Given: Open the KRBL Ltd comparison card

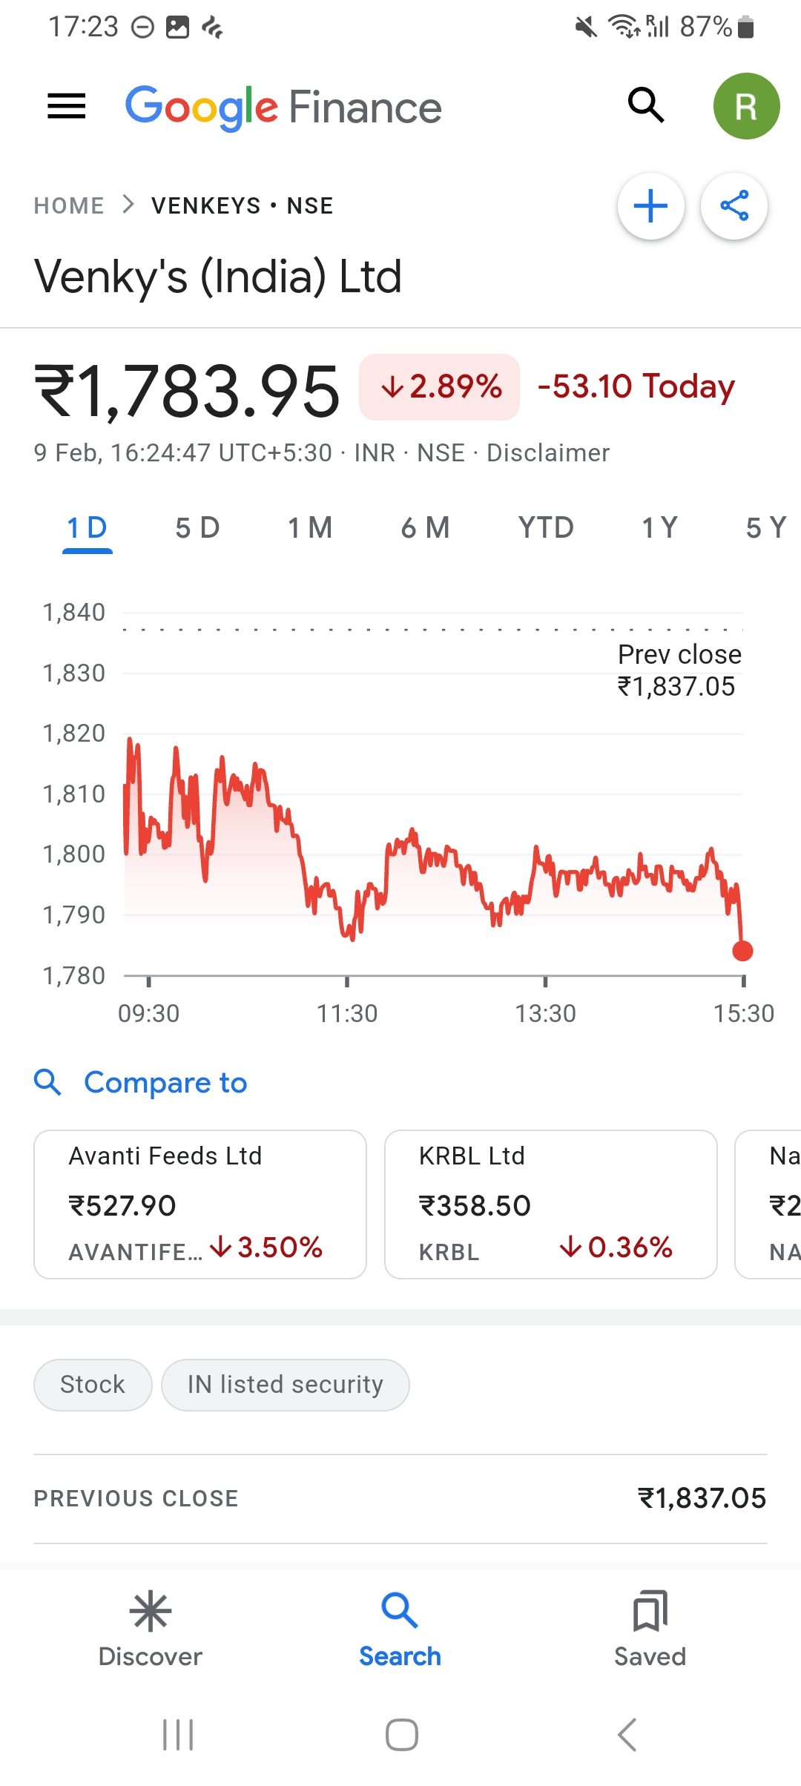Looking at the screenshot, I should [550, 1205].
